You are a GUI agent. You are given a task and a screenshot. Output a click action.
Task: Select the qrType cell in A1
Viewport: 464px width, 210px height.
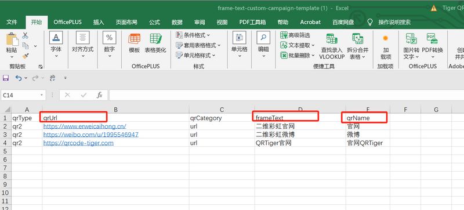click(27, 118)
